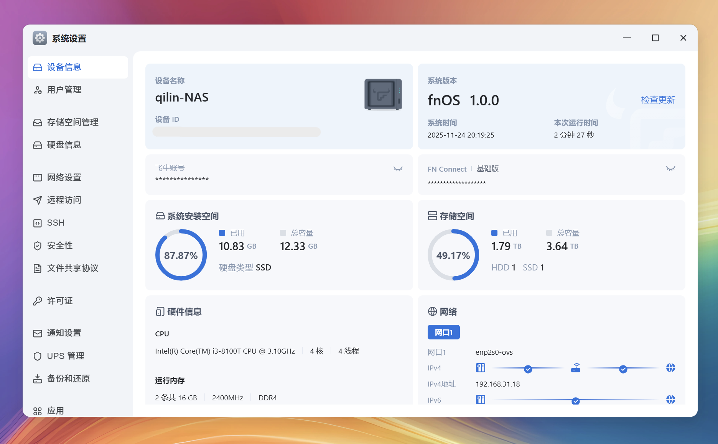Click gray 总容量 swatch under 系统安装空间

pyautogui.click(x=283, y=233)
